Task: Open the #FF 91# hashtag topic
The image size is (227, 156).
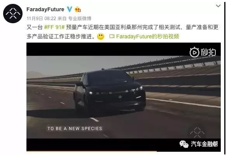Action: 54,27
